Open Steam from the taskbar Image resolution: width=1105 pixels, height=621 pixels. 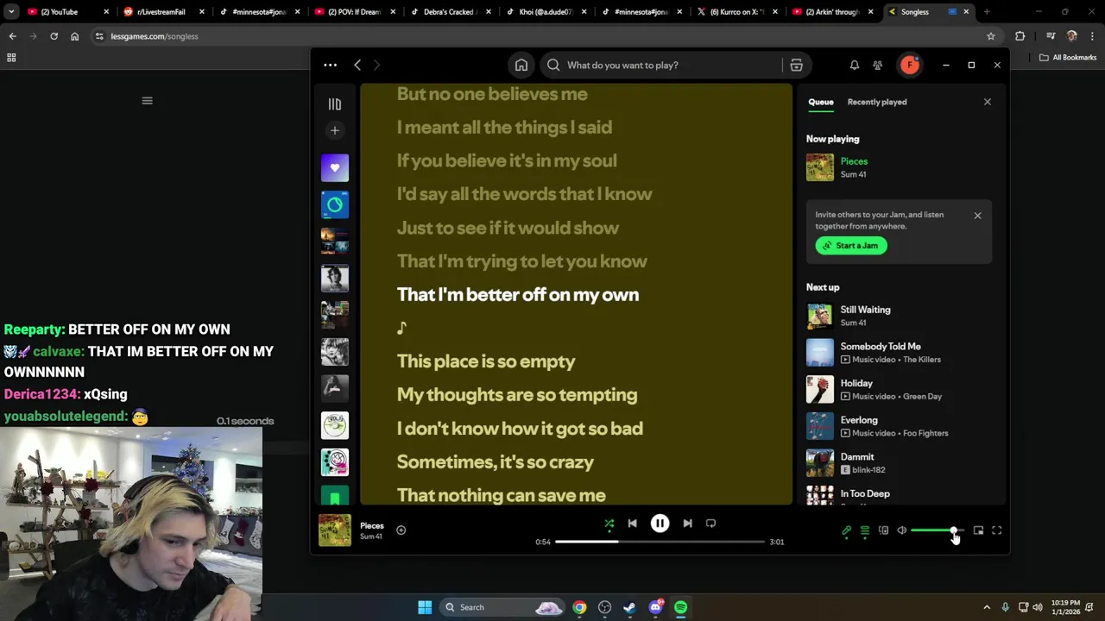coord(629,607)
